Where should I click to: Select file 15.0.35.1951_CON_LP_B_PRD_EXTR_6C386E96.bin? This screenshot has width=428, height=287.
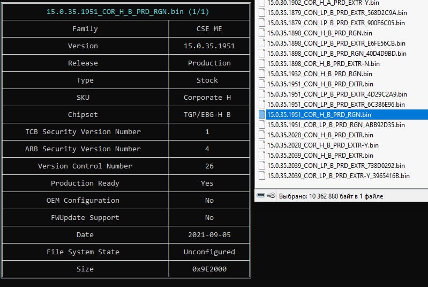click(336, 104)
